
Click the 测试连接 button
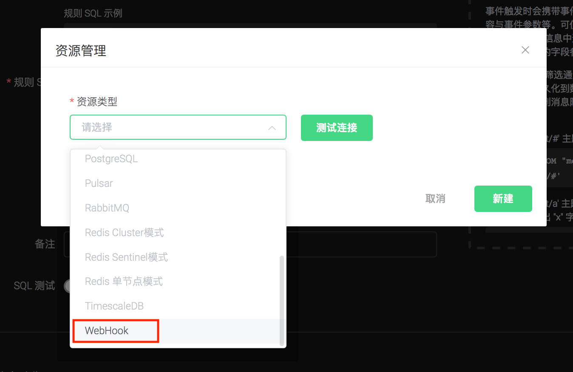click(337, 127)
